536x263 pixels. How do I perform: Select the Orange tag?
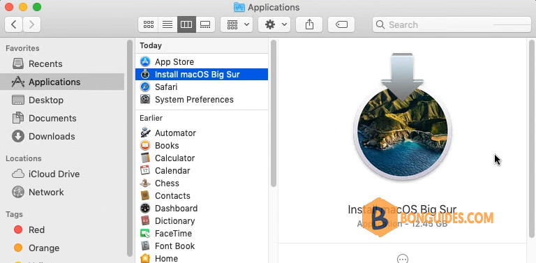click(x=62, y=248)
